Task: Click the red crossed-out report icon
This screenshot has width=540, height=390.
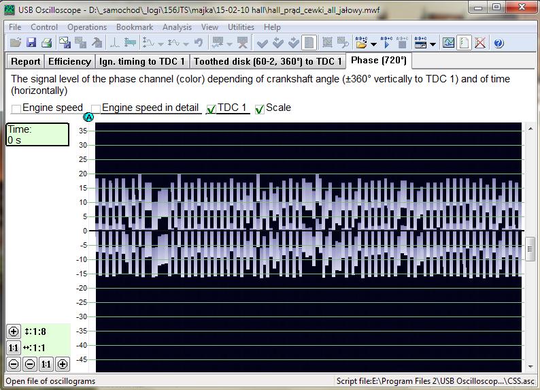Action: pyautogui.click(x=480, y=43)
